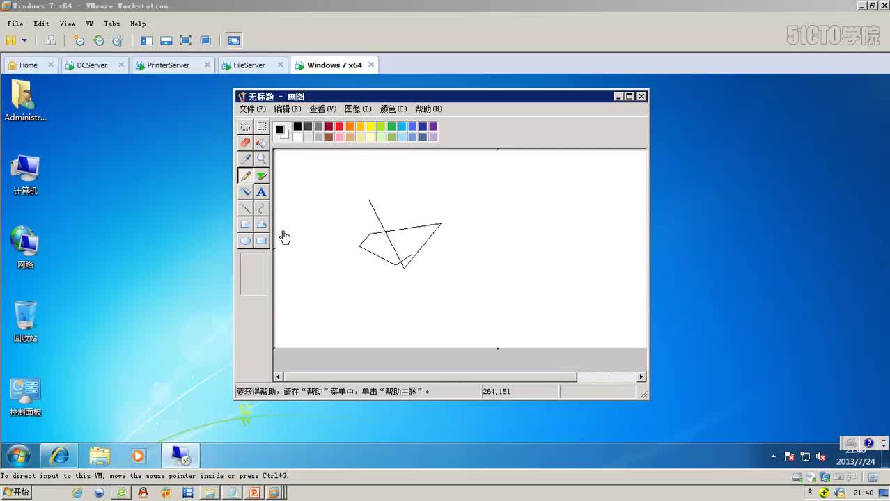Select the Ellipse shape tool

(245, 241)
